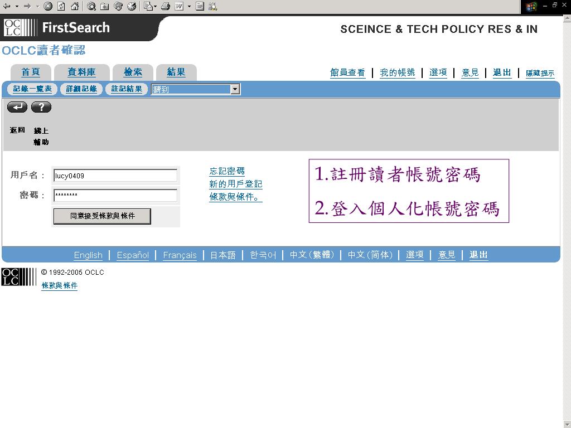Click the browser Forward arrow
This screenshot has height=428, width=571.
click(27, 6)
